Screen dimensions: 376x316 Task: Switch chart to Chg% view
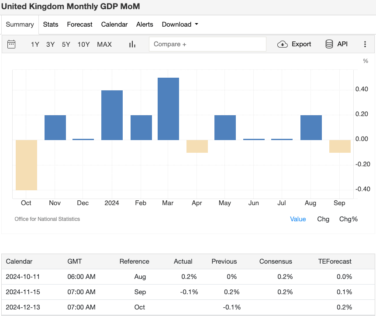[x=348, y=219]
